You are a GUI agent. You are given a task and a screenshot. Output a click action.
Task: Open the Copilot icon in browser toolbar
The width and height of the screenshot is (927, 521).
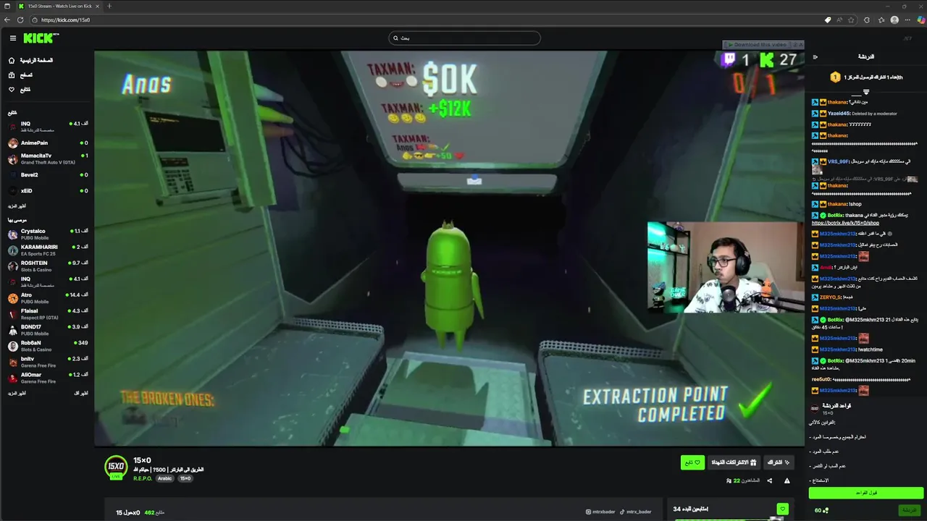click(920, 20)
